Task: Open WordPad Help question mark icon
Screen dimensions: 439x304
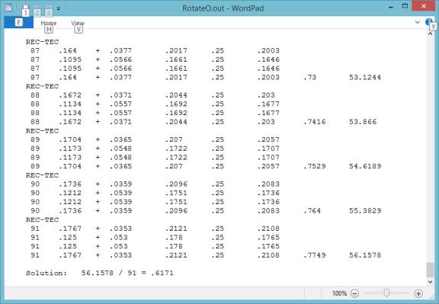Action: pos(428,22)
